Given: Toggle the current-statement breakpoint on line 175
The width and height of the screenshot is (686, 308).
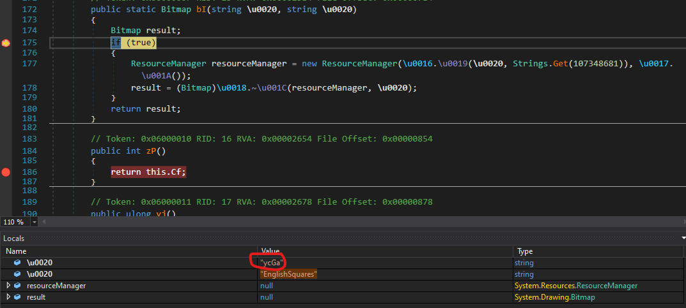Looking at the screenshot, I should pos(6,43).
